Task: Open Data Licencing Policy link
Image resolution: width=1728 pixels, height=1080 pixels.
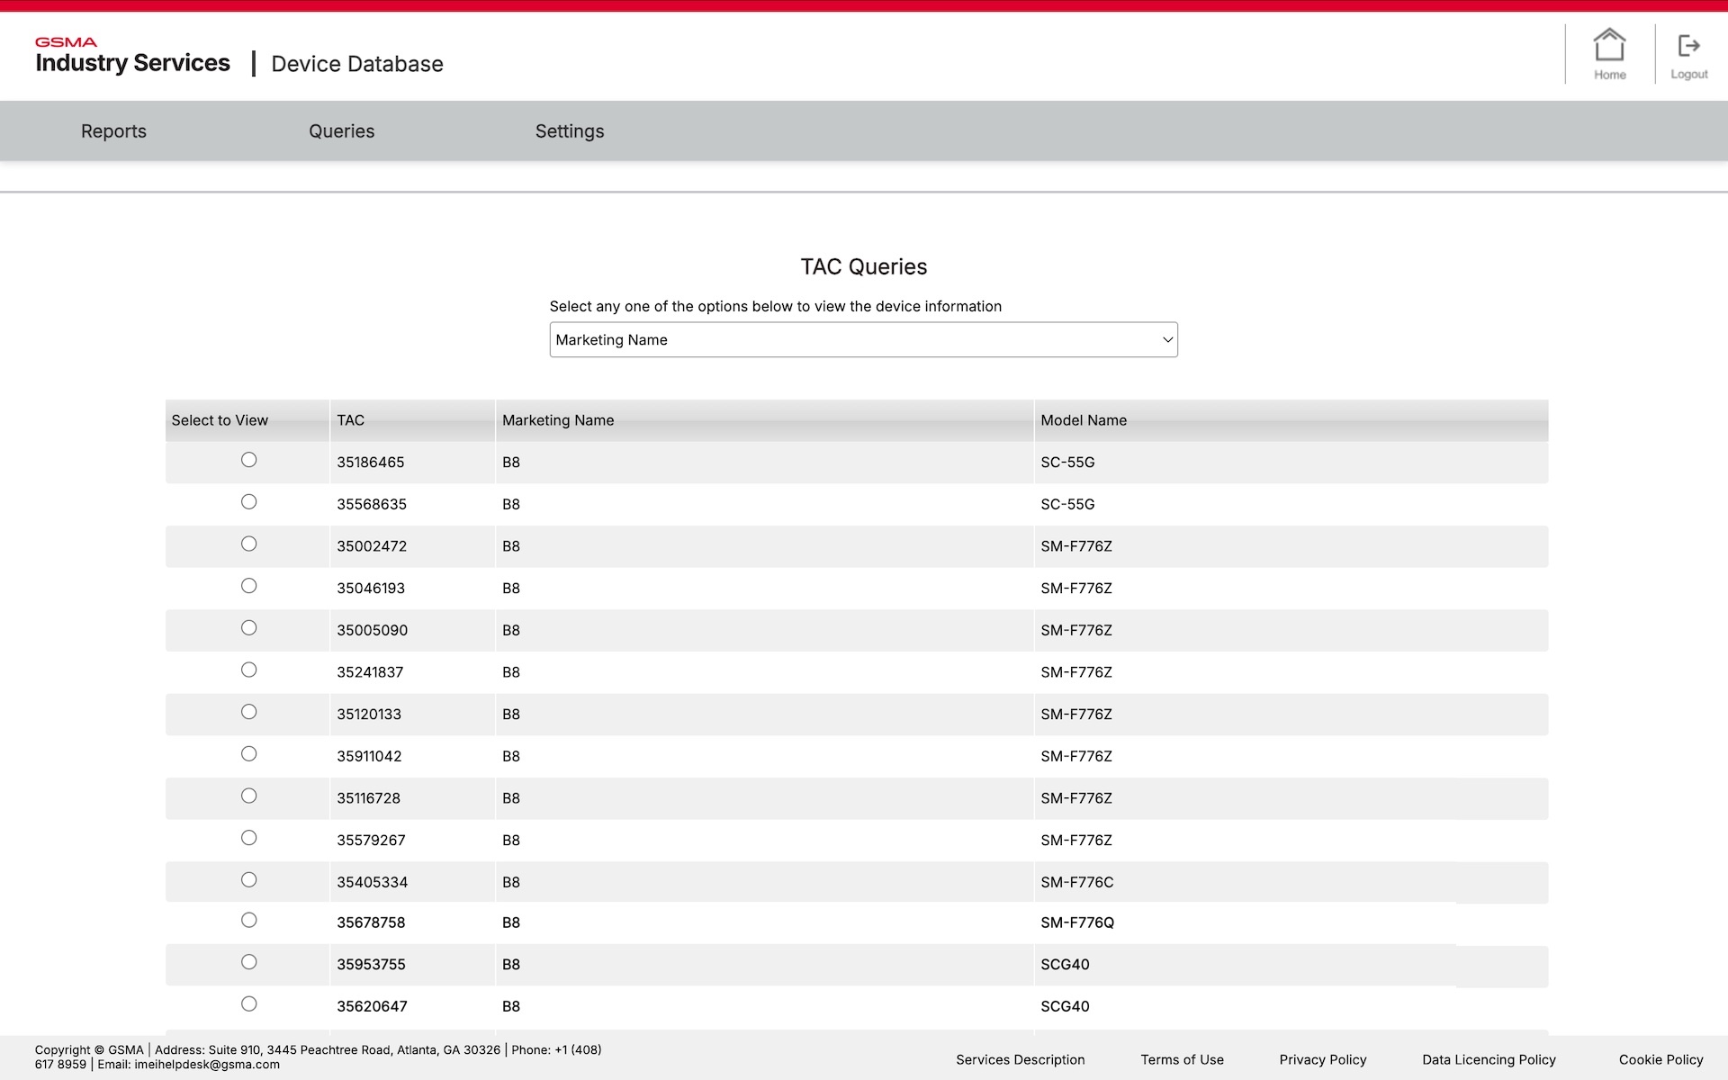Action: 1489,1059
